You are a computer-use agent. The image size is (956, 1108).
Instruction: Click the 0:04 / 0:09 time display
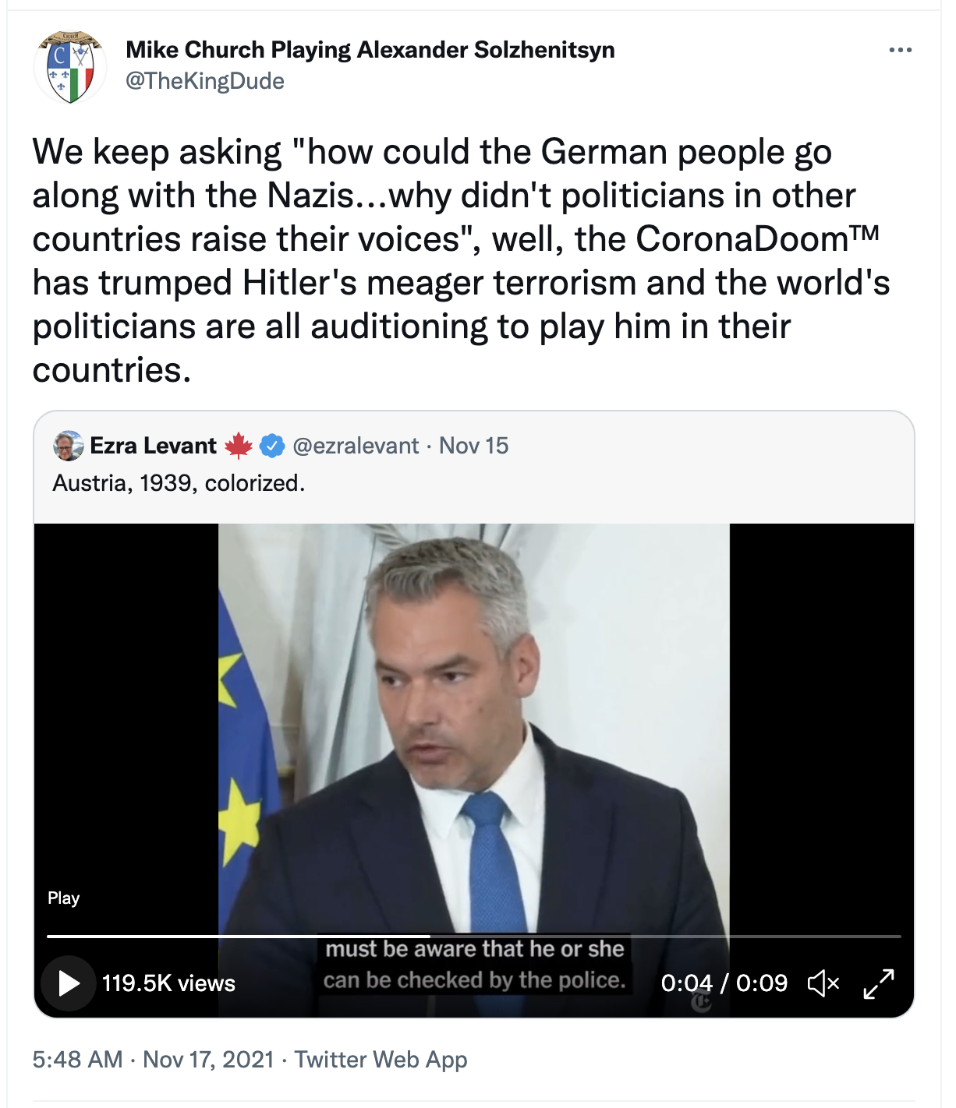point(724,983)
